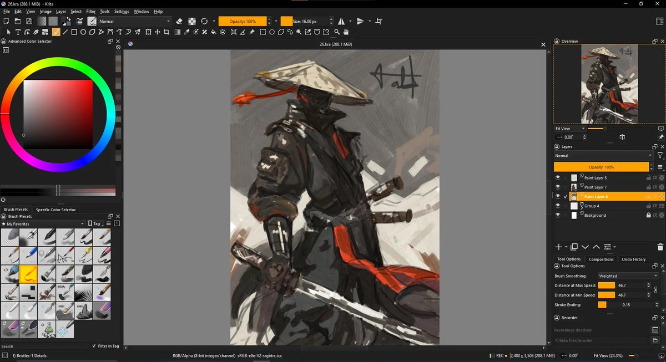Select the Zoom magnifier tool
This screenshot has height=362, width=666.
337,32
